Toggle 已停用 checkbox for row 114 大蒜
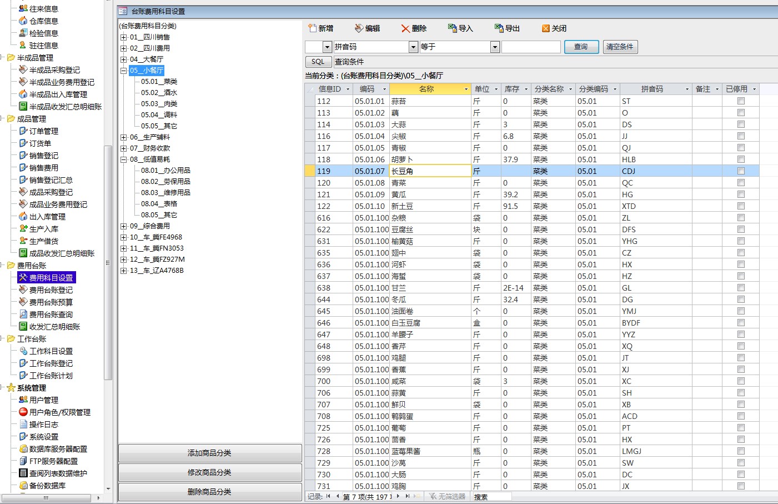 (741, 124)
